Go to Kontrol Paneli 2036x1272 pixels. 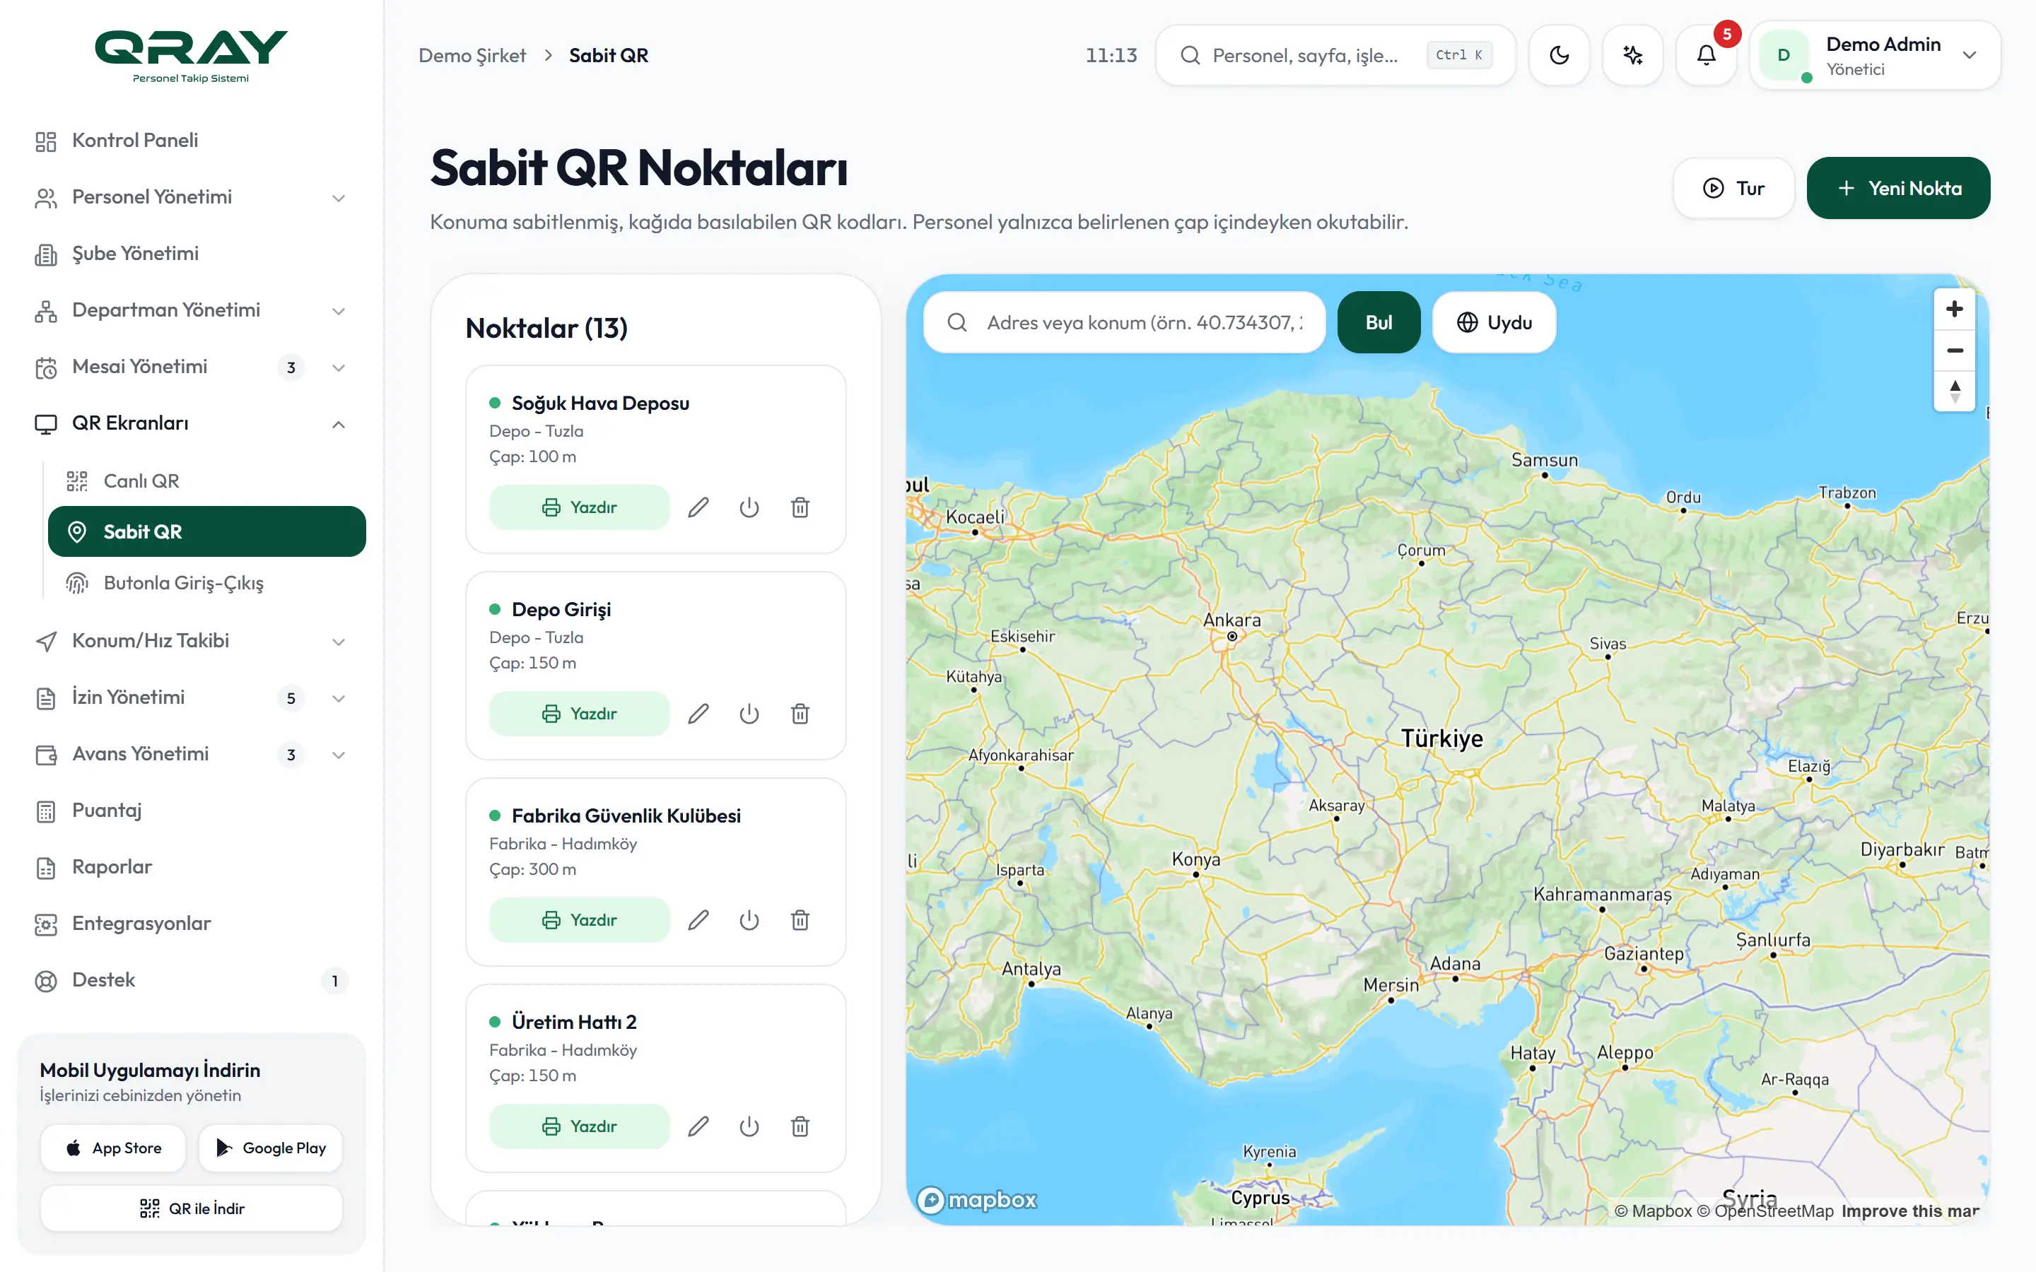(x=192, y=141)
